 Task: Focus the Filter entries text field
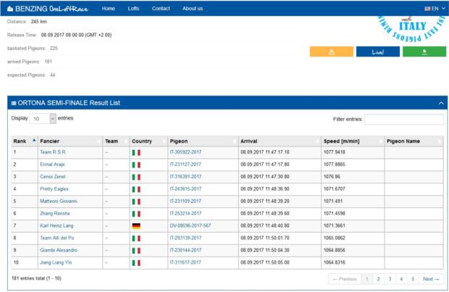403,120
